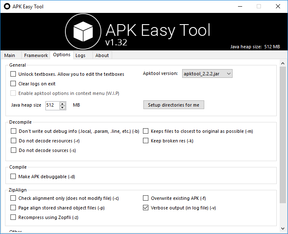Image resolution: width=288 pixels, height=234 pixels.
Task: Click the vertical scrollbar thumb
Action: tap(283, 135)
